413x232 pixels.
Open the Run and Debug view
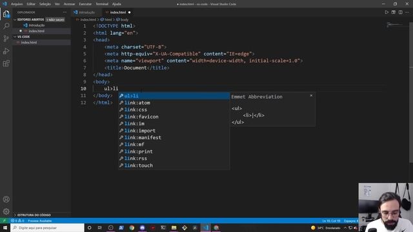6,51
